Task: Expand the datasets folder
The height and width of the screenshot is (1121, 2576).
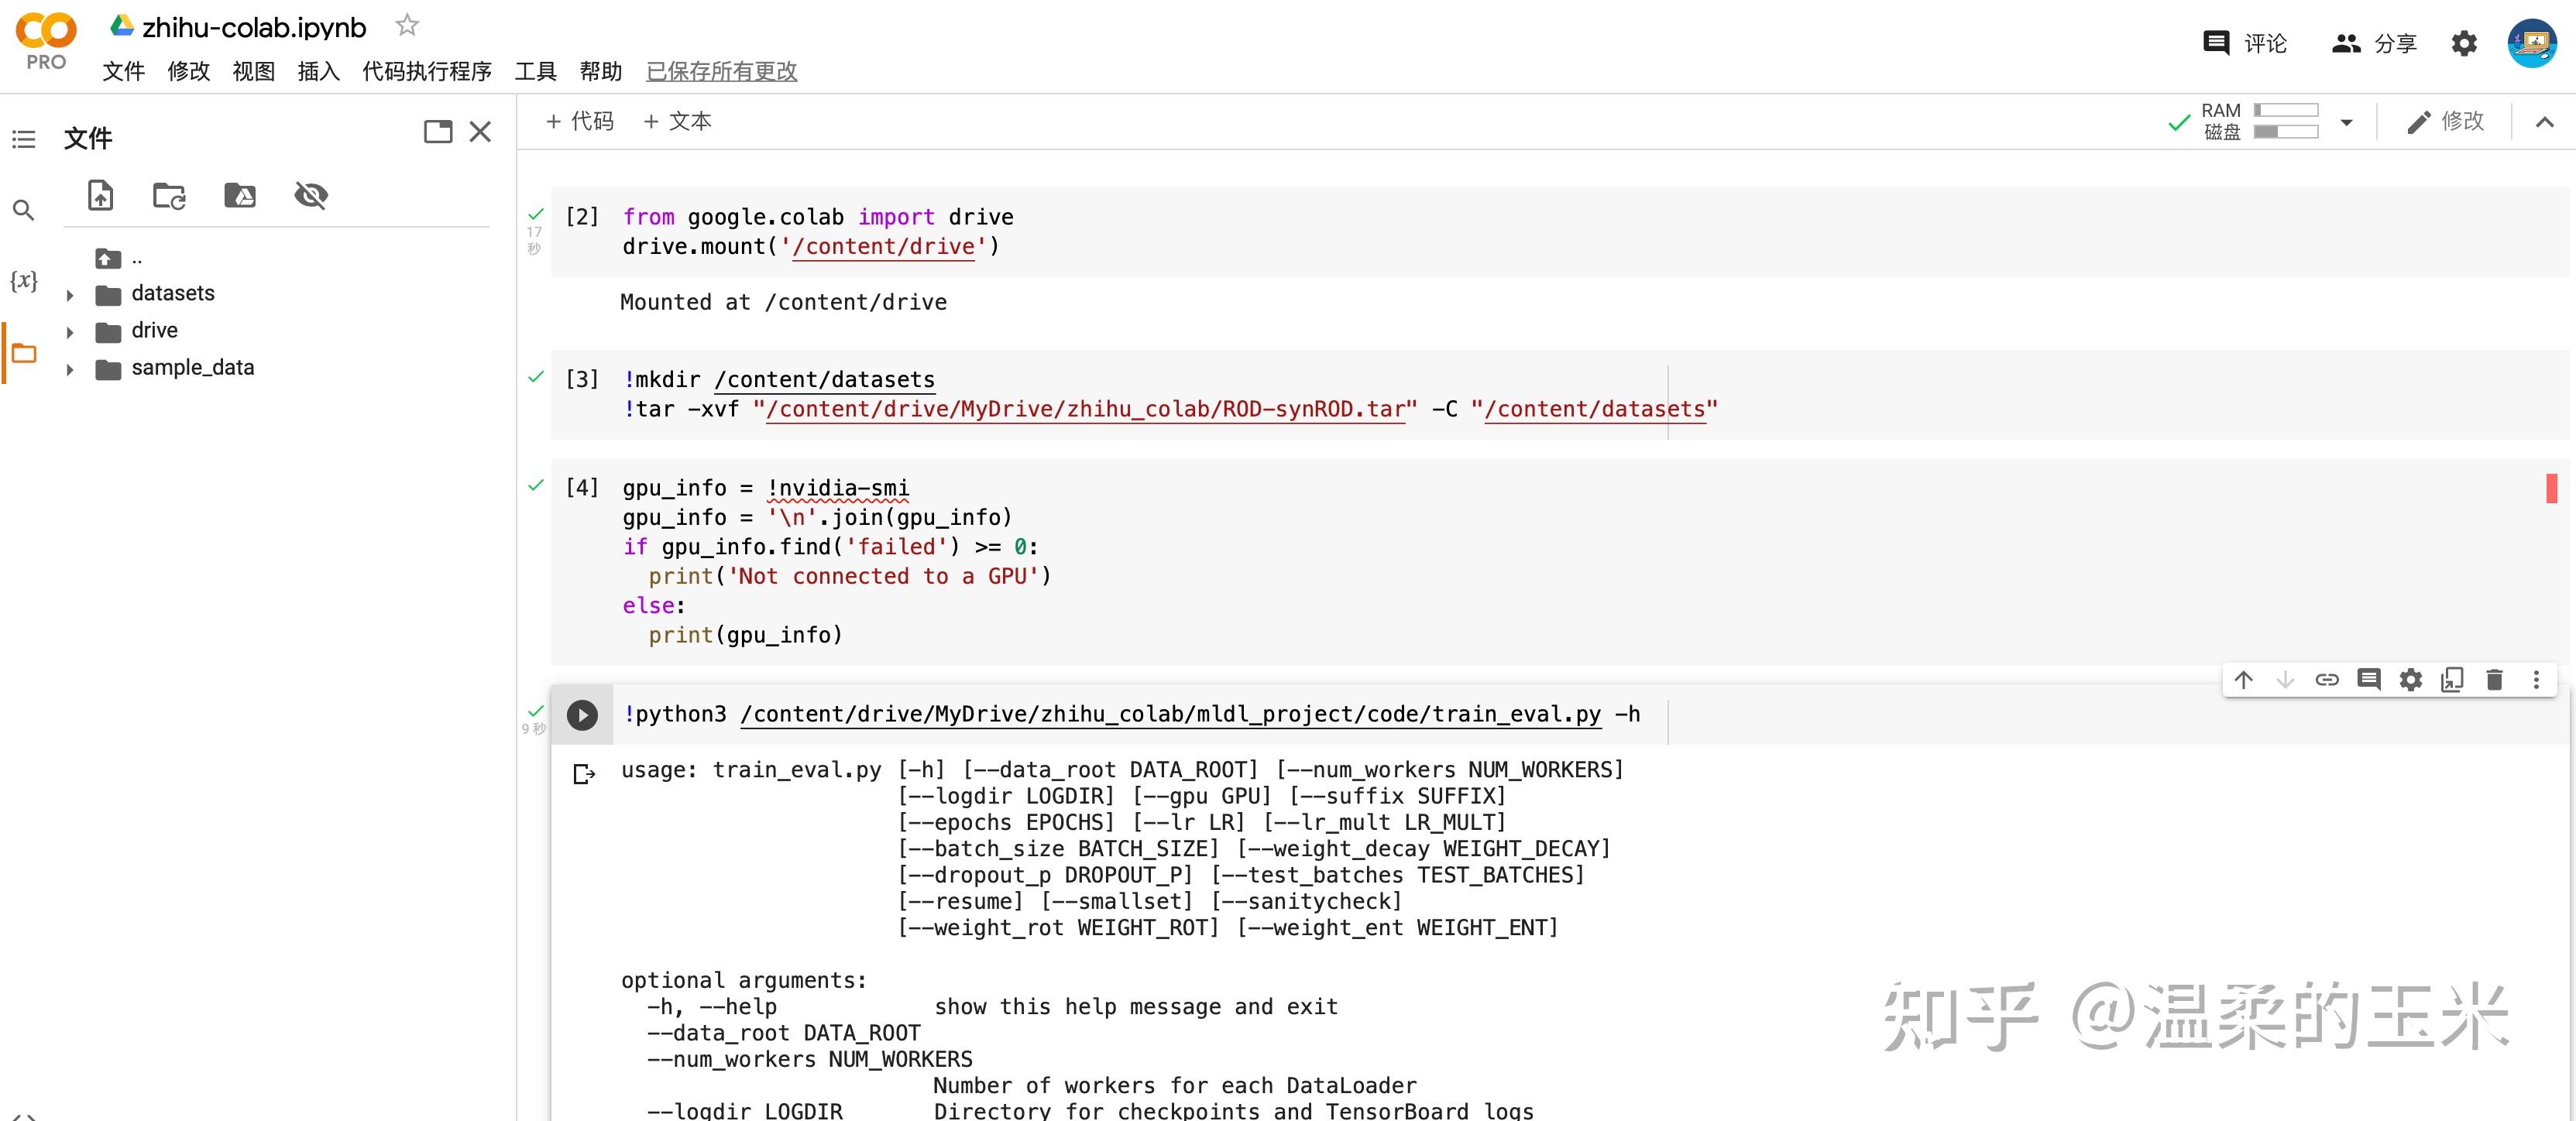Action: coord(70,295)
